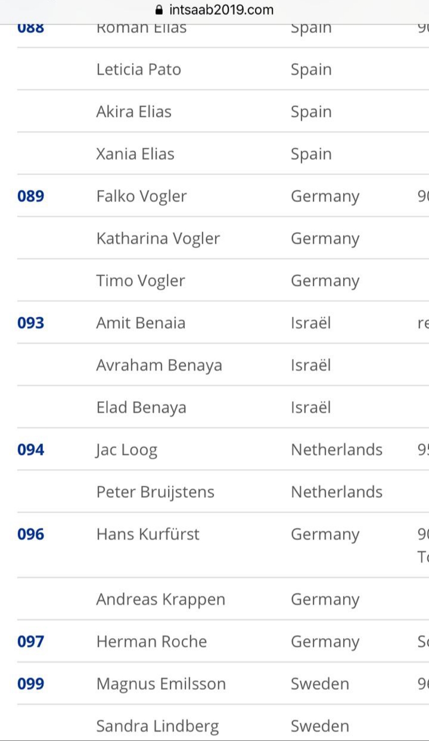Click Netherlands beside Jac Loog

coord(336,449)
